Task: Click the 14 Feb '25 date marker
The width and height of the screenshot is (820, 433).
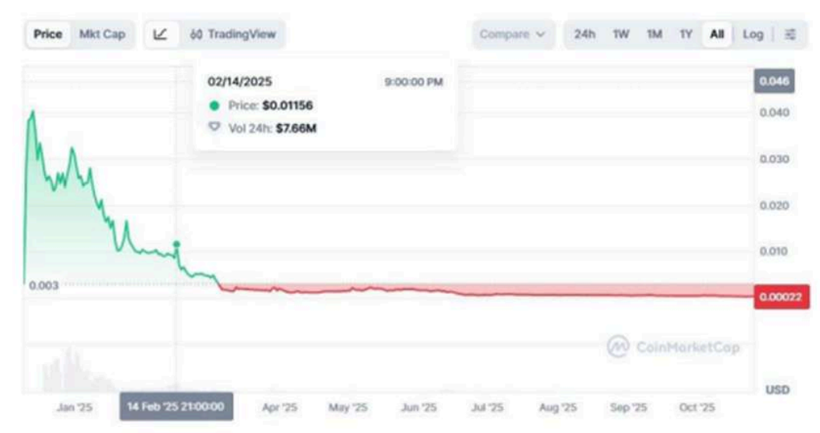Action: coord(177,407)
